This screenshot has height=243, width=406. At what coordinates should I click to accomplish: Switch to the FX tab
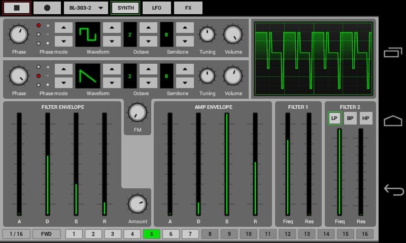[x=188, y=8]
